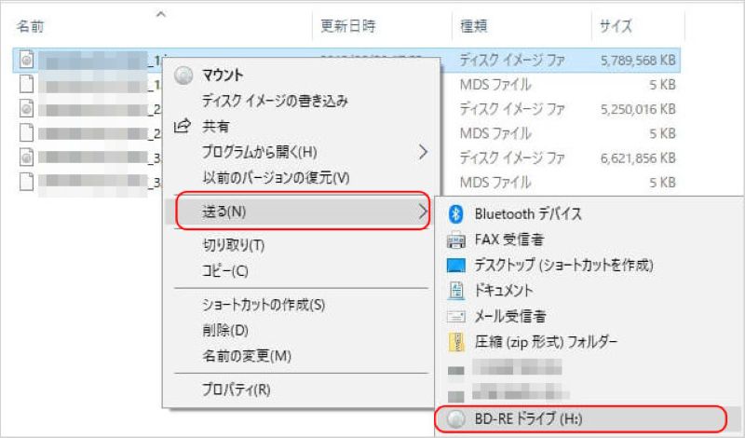Viewport: 745px width, 438px height.
Task: Click the desktop shortcut monitor icon
Action: [x=456, y=266]
